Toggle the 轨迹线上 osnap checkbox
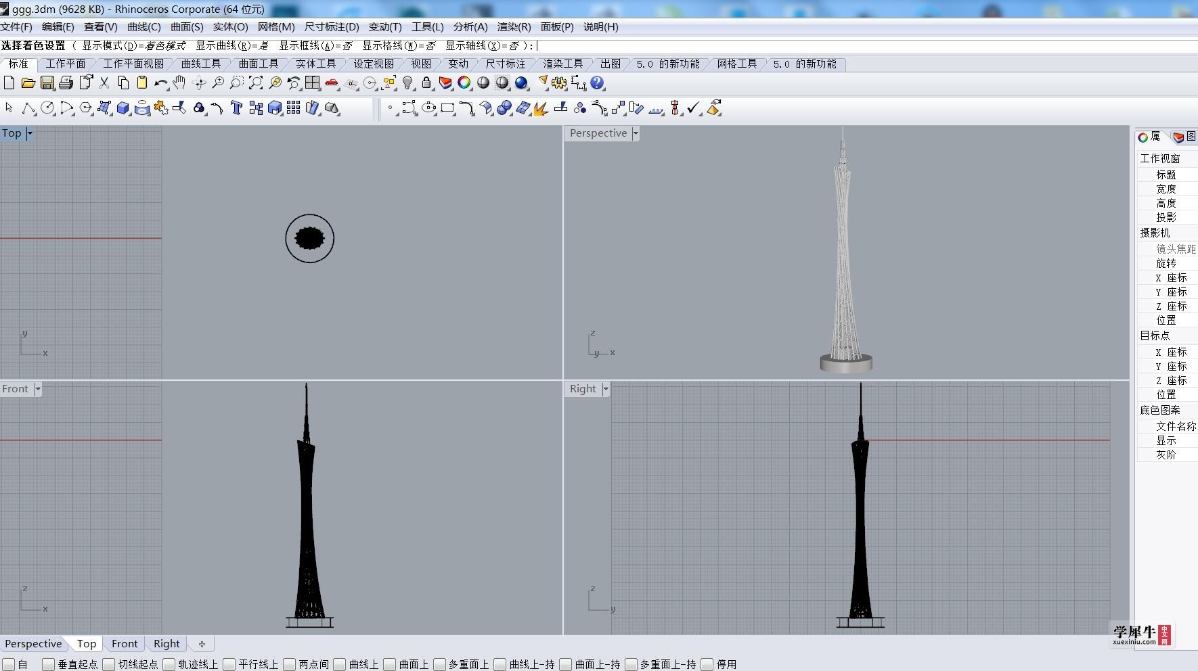This screenshot has height=671, width=1198. click(169, 664)
